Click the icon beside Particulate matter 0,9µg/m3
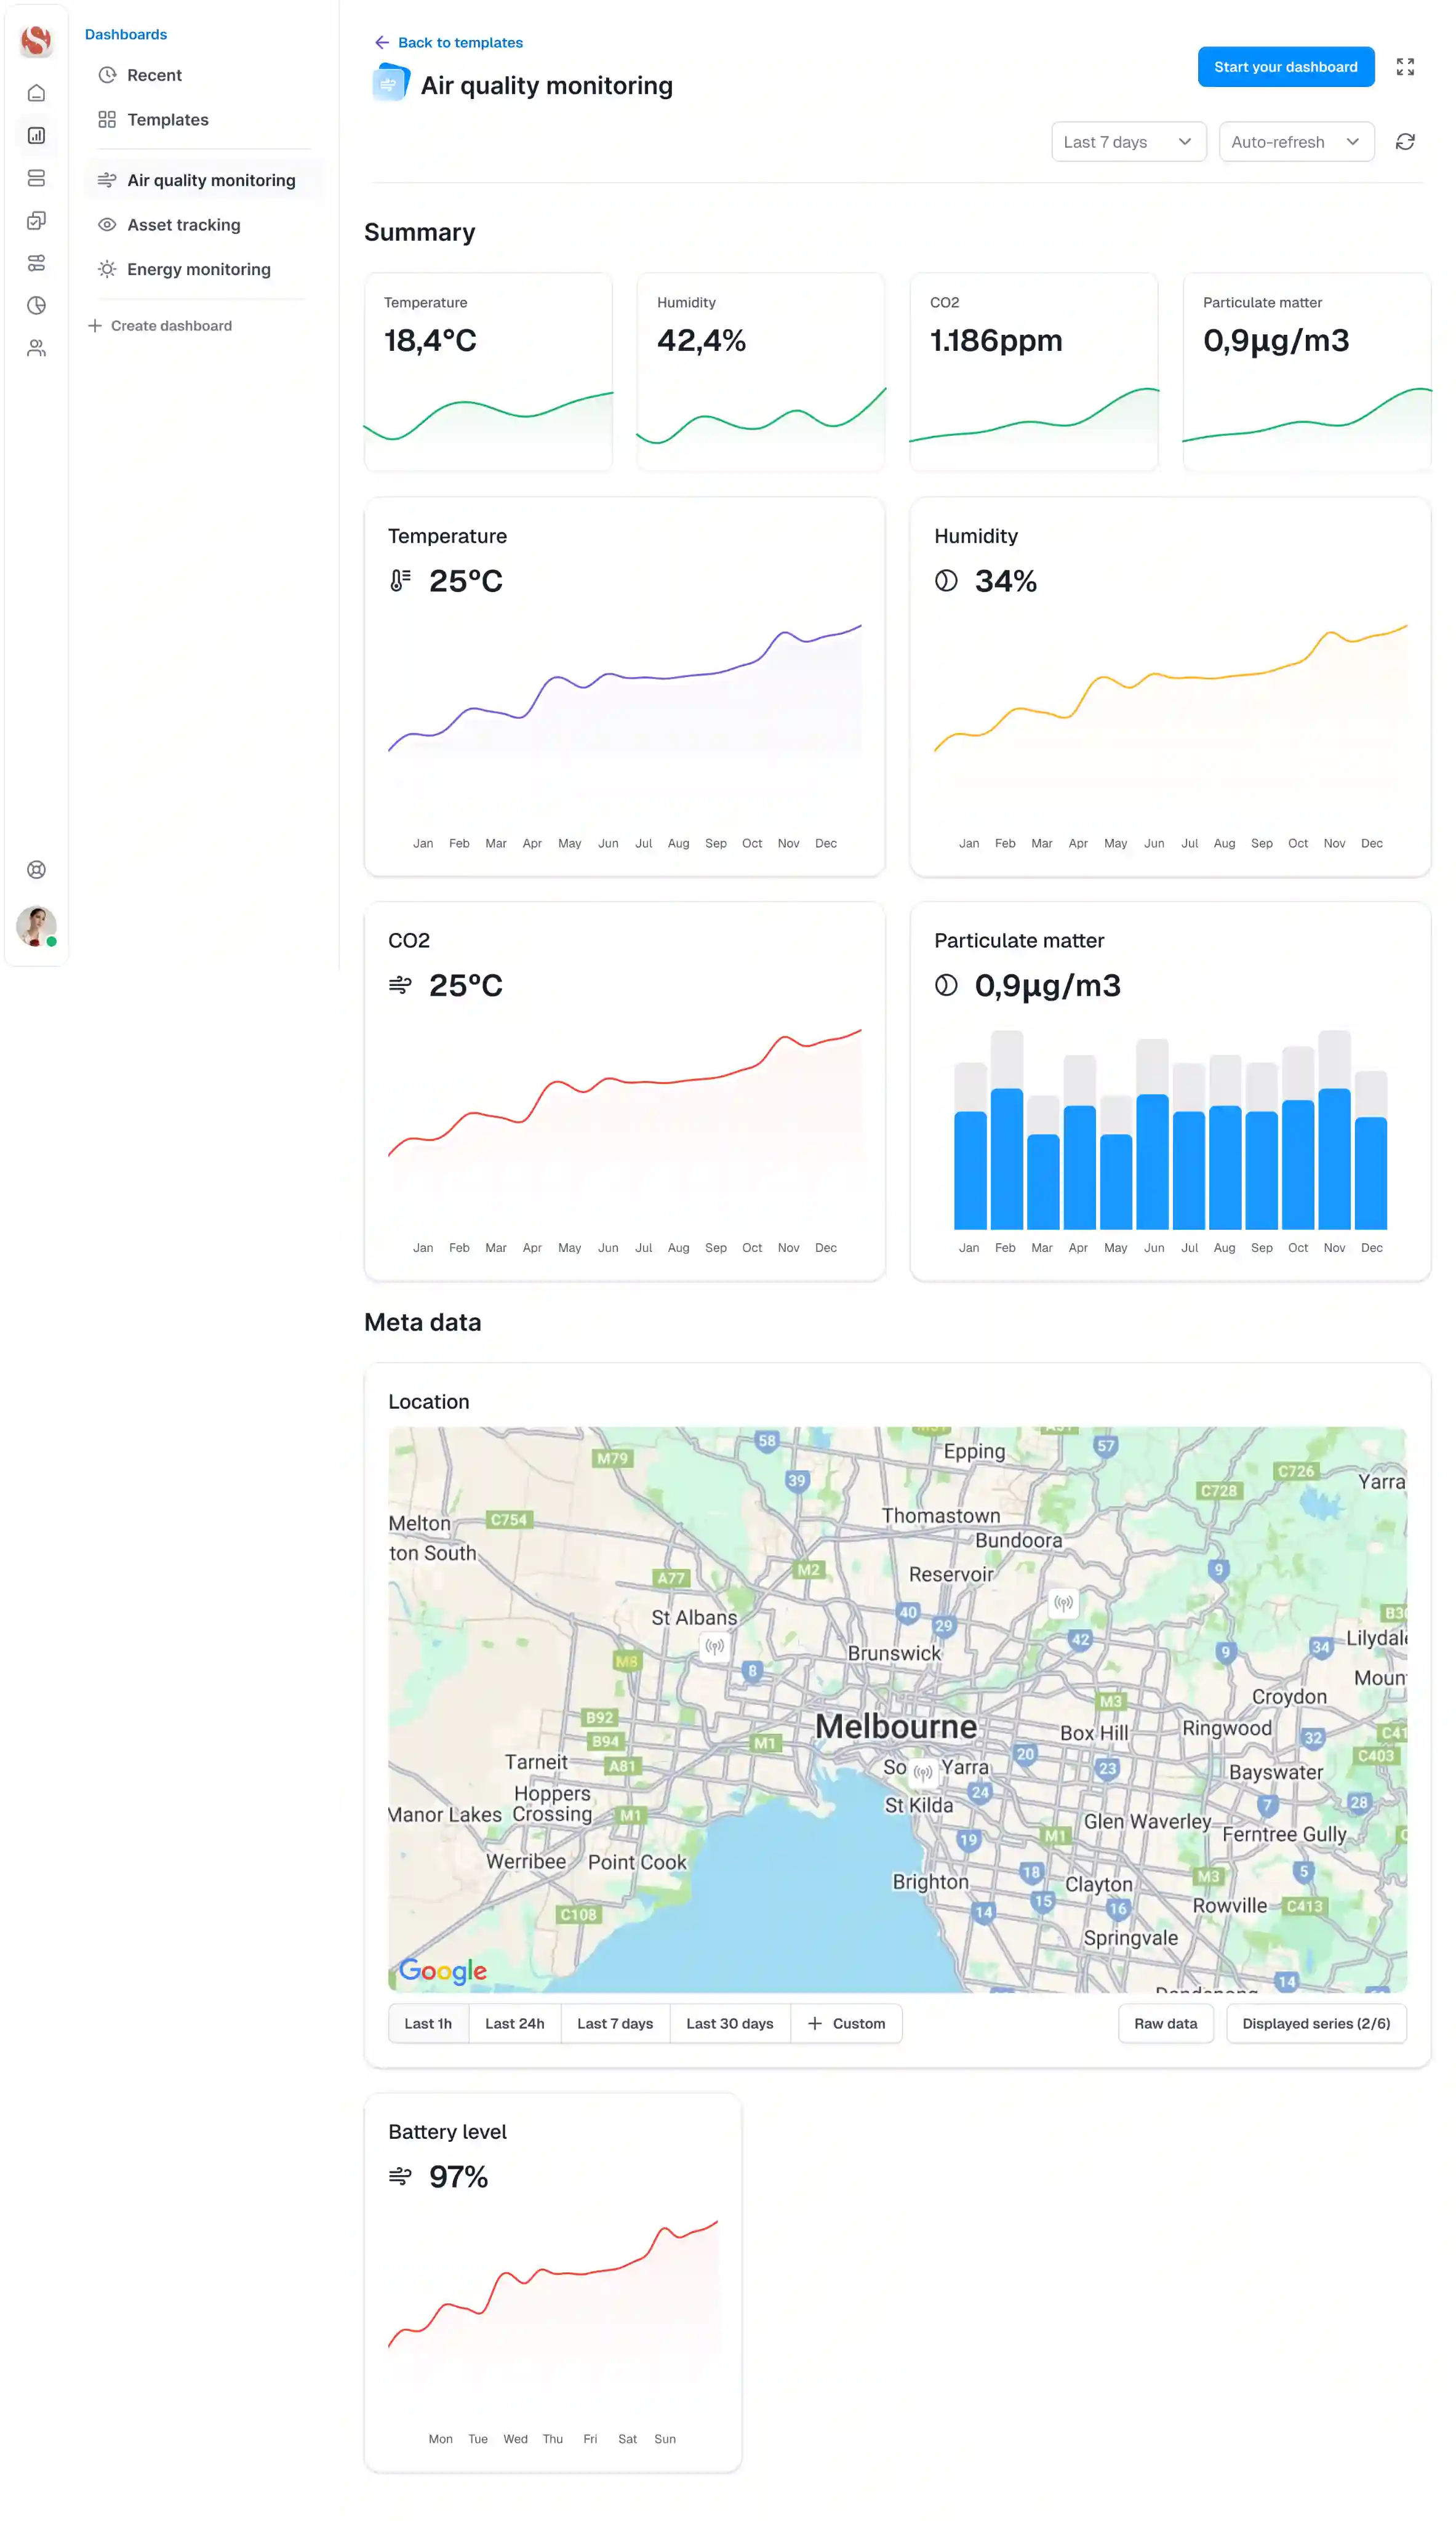This screenshot has height=2521, width=1456. [x=945, y=985]
